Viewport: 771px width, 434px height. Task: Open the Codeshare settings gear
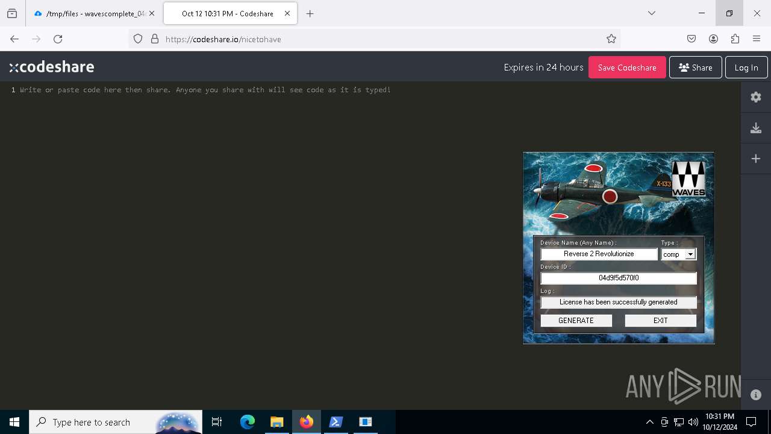tap(756, 97)
